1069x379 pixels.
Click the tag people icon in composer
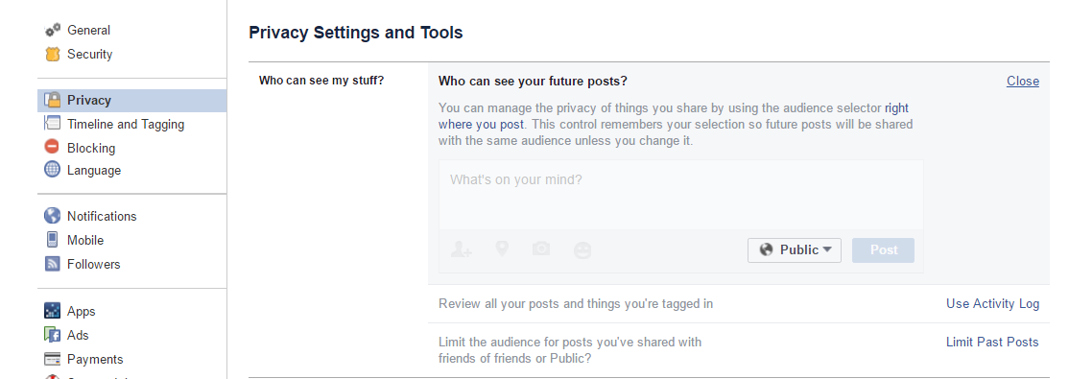[462, 250]
